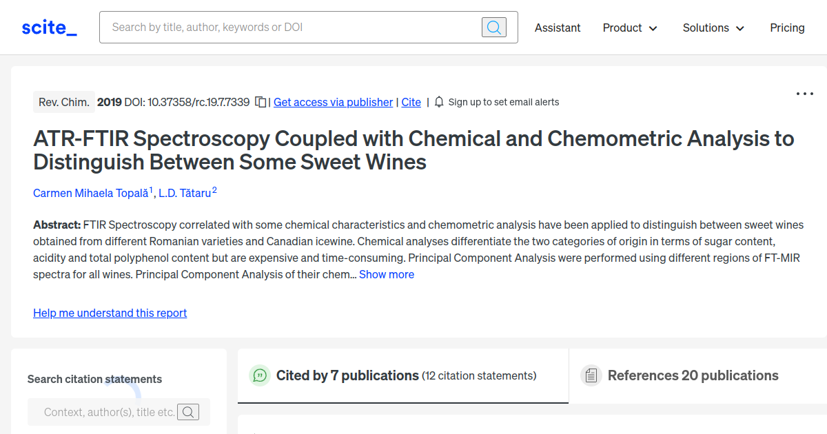Viewport: 827px width, 434px height.
Task: Click the green citation statement icon
Action: tap(259, 375)
